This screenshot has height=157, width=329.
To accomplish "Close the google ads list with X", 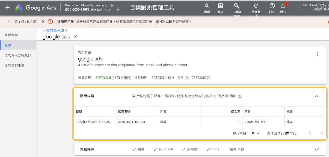I will point(75,37).
